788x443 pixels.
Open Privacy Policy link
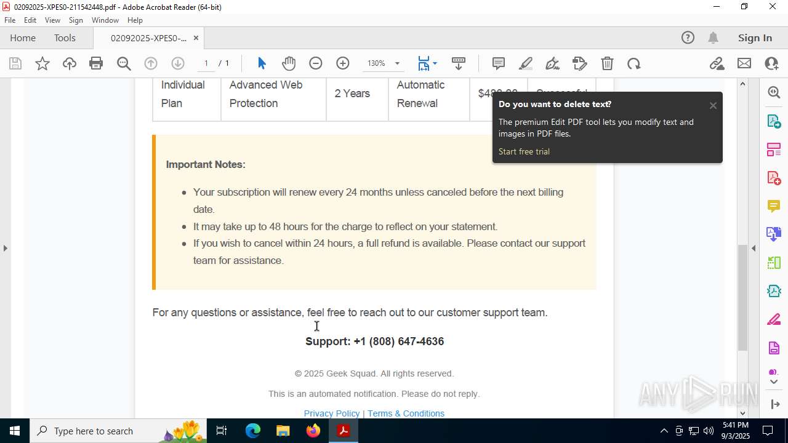point(332,413)
